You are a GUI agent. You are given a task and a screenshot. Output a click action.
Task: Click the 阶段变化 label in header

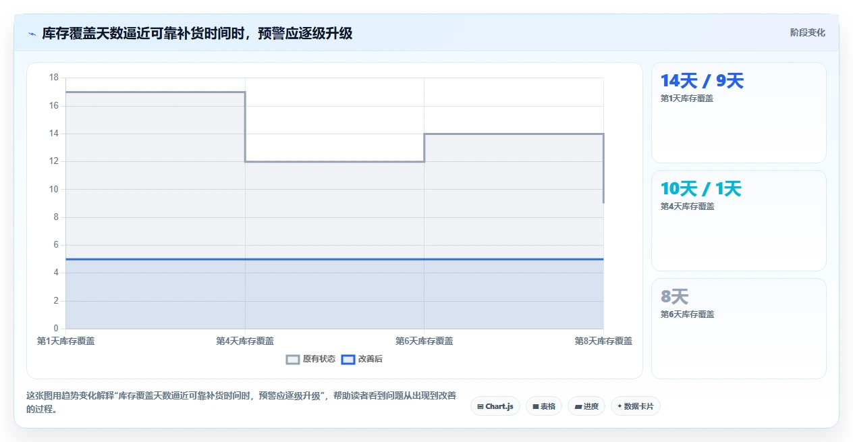(x=807, y=32)
